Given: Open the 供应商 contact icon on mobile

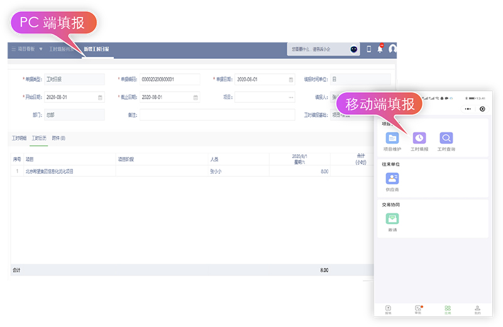Looking at the screenshot, I should [x=392, y=178].
